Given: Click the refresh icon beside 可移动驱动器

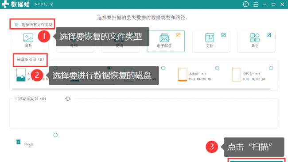Looking at the screenshot, I should click(68, 99).
